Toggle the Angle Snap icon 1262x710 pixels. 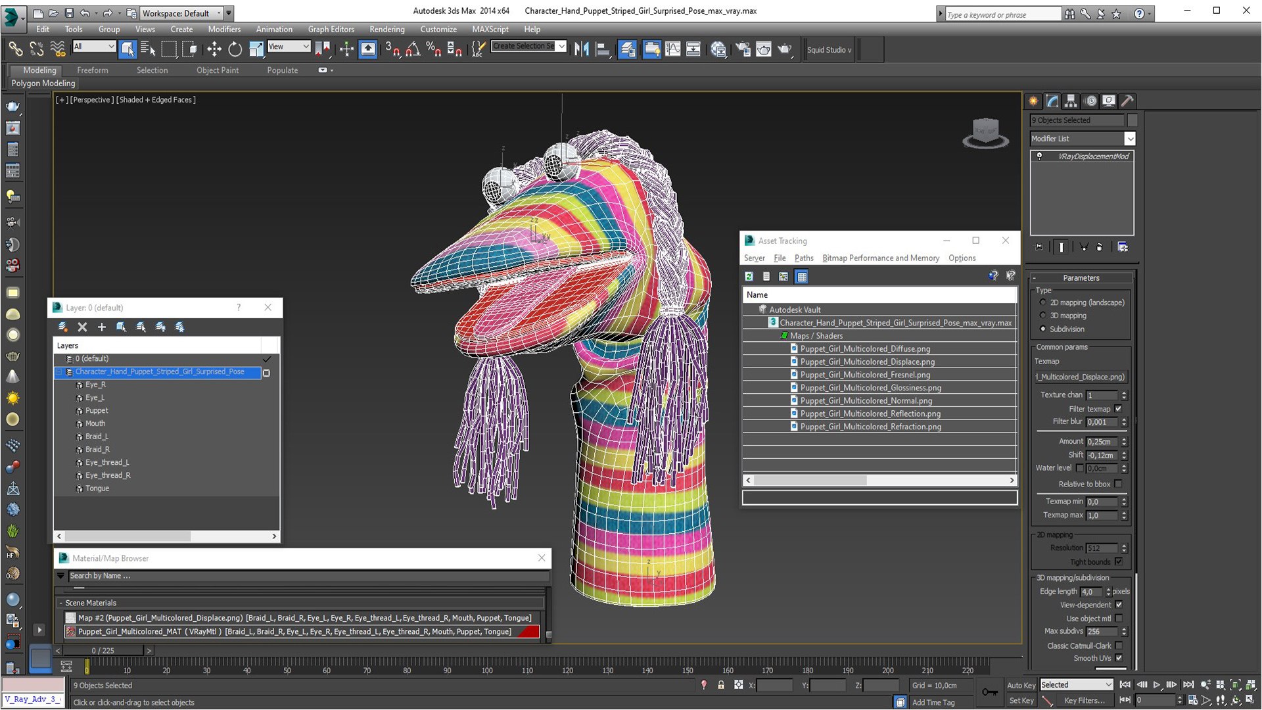(x=413, y=49)
